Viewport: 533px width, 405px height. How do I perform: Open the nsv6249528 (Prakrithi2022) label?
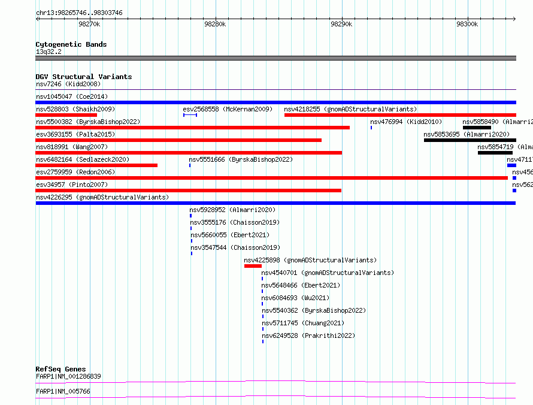pos(308,336)
